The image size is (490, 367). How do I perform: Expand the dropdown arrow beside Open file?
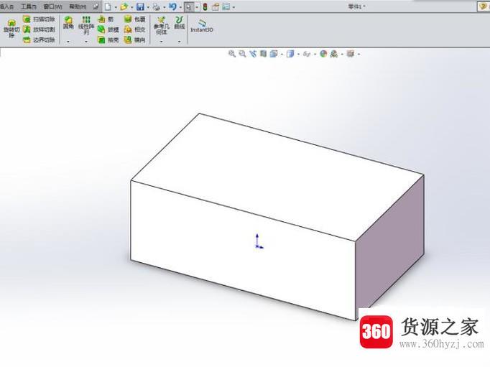[x=132, y=7]
